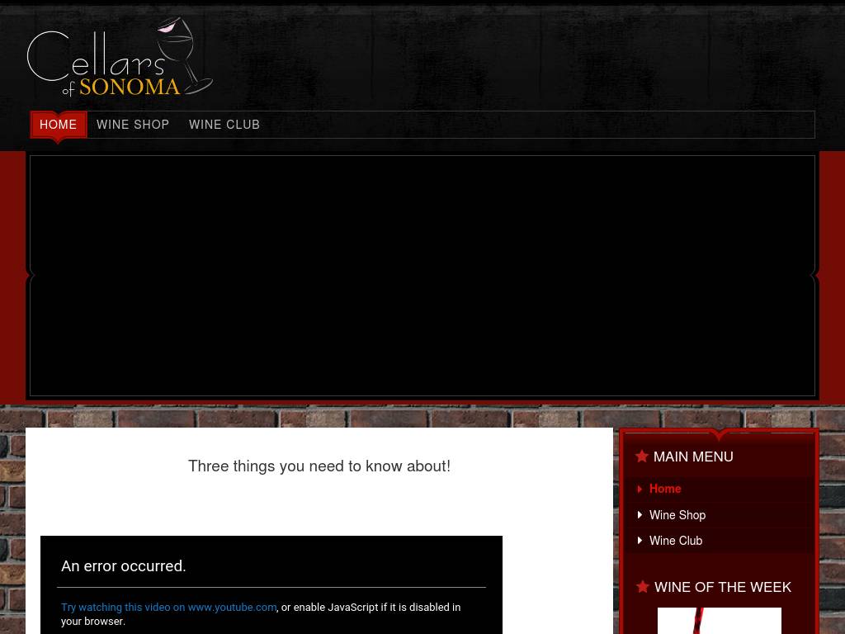Click the MAIN MENU heading text
845x634 pixels.
[x=693, y=457]
